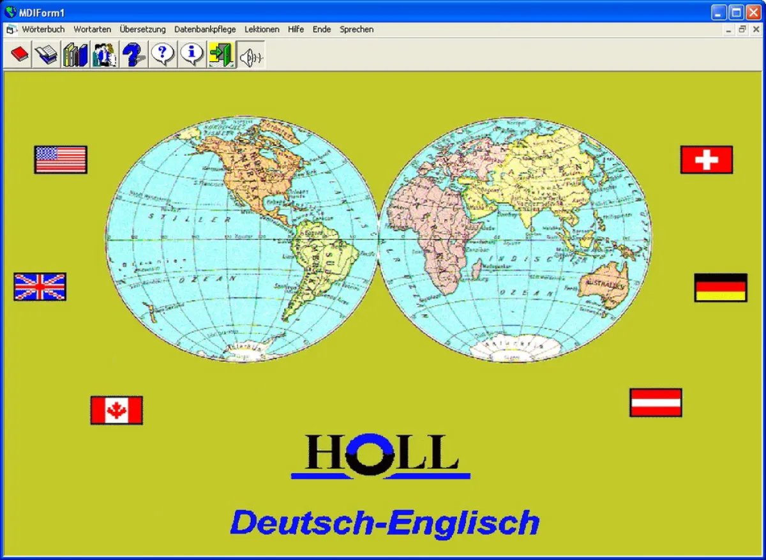Image resolution: width=766 pixels, height=560 pixels.
Task: Click the question mark speech bubble icon
Action: point(163,55)
